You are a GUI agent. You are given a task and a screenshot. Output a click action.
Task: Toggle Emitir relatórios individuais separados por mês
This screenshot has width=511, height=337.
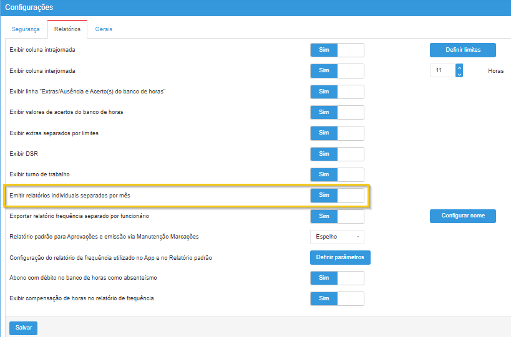pos(337,196)
